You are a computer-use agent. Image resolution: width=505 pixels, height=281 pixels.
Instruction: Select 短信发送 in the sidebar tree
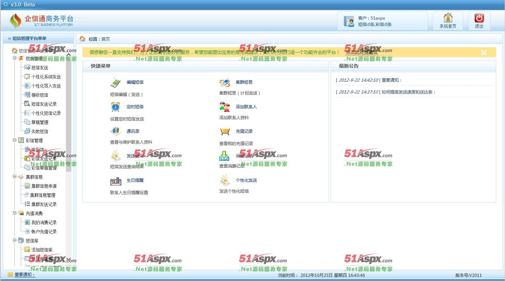click(40, 68)
